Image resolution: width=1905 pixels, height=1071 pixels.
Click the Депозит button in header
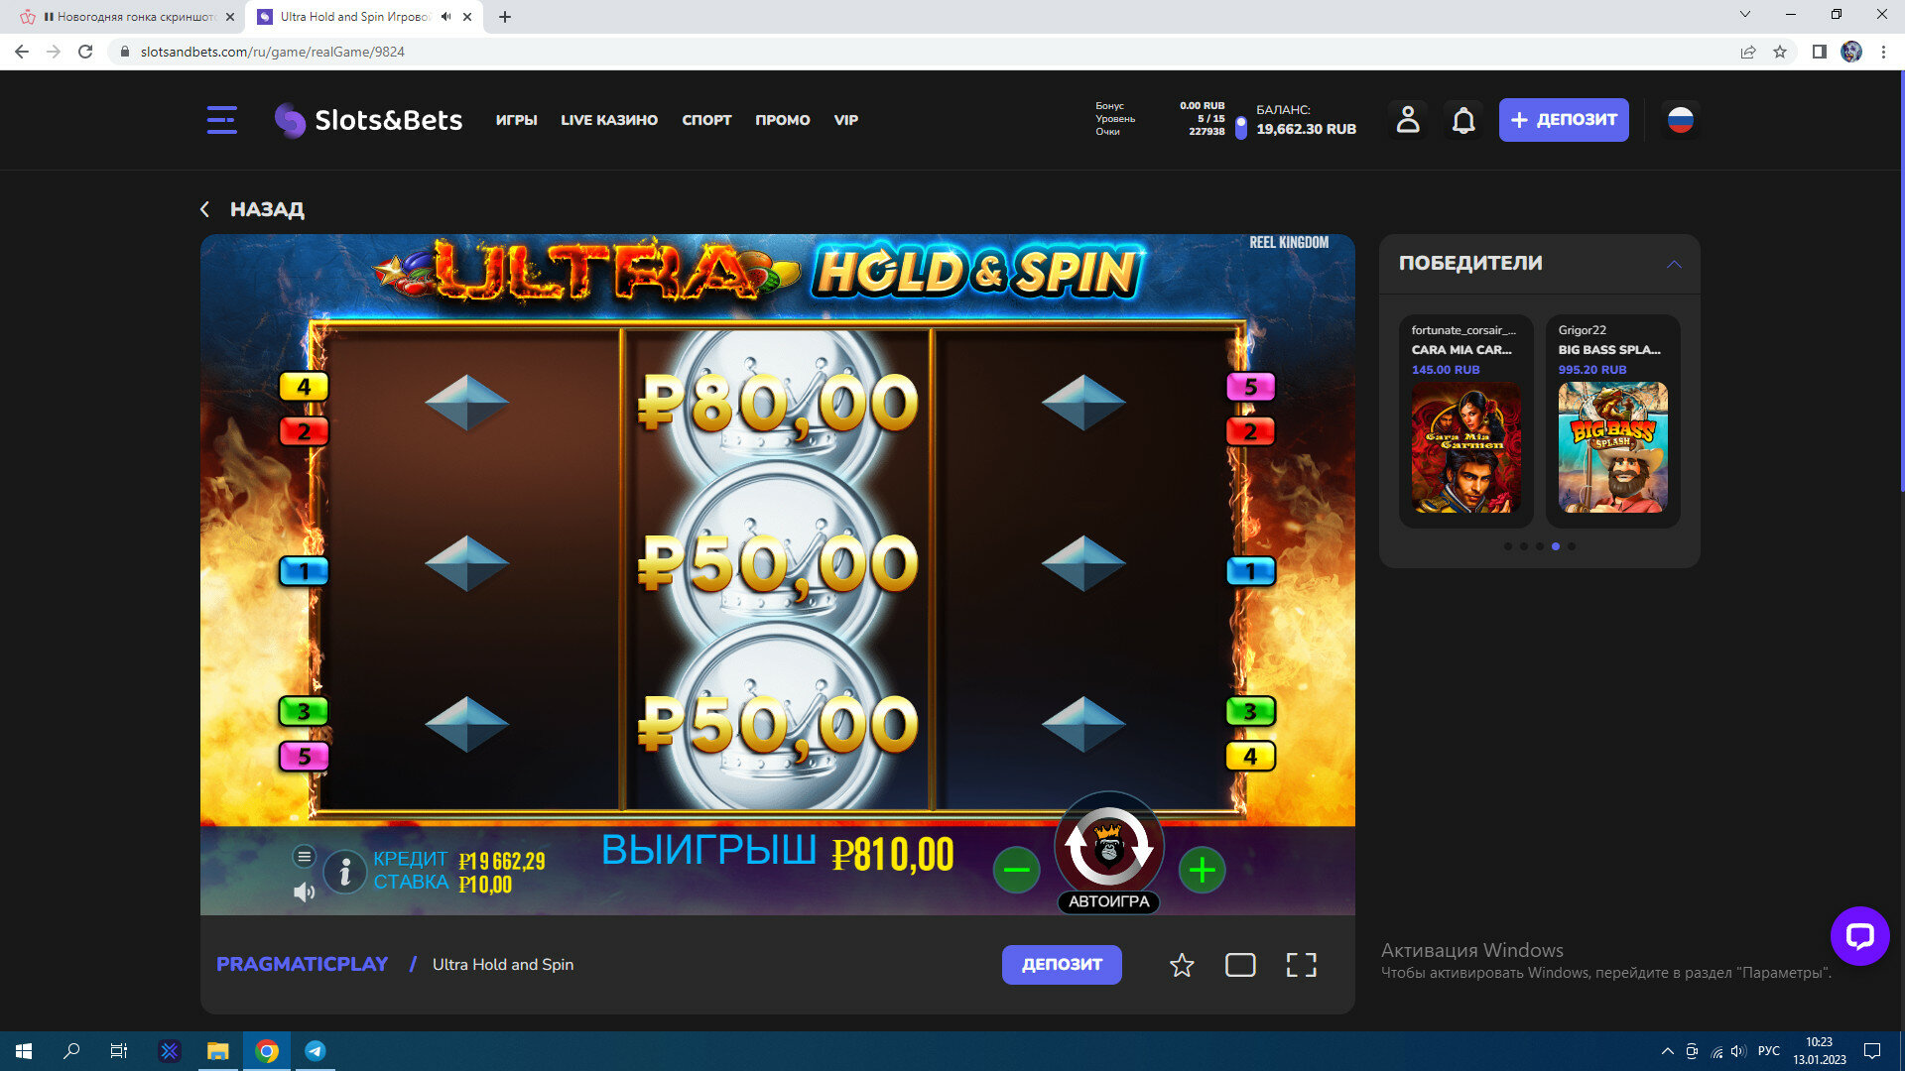[x=1563, y=120]
